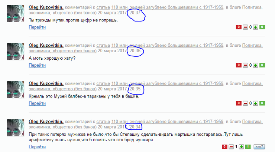Open статье link in the third comment
The width and height of the screenshot is (275, 152).
tap(103, 83)
